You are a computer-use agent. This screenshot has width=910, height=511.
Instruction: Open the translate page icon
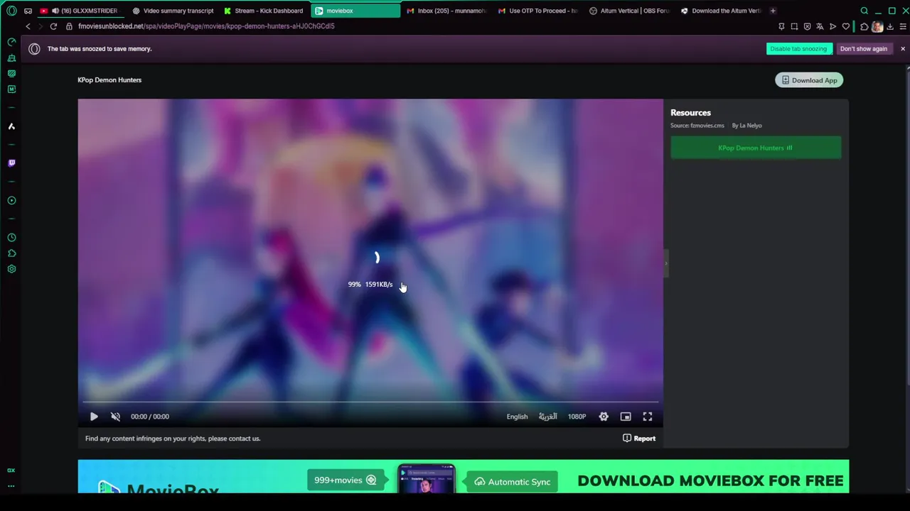[x=820, y=26]
